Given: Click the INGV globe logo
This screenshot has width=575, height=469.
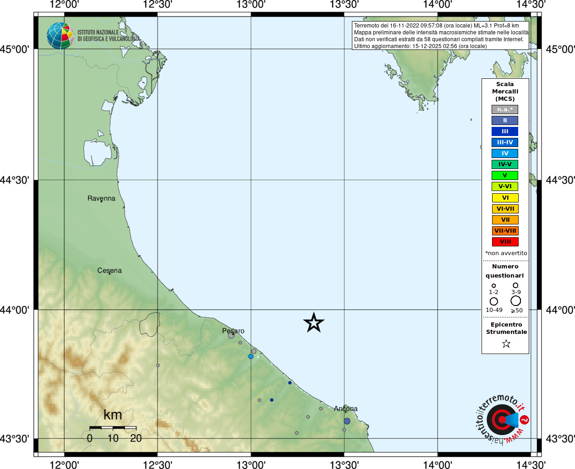Looking at the screenshot, I should click(60, 36).
